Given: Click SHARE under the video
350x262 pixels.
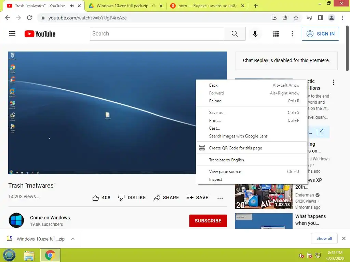Looking at the screenshot, I should point(166,198).
